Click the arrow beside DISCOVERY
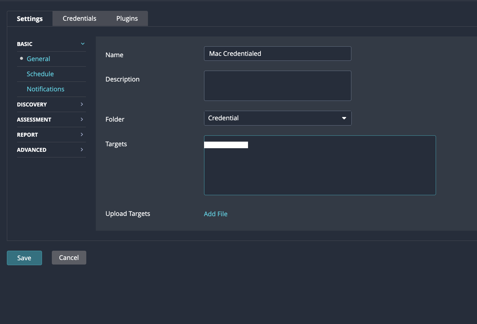 (82, 104)
